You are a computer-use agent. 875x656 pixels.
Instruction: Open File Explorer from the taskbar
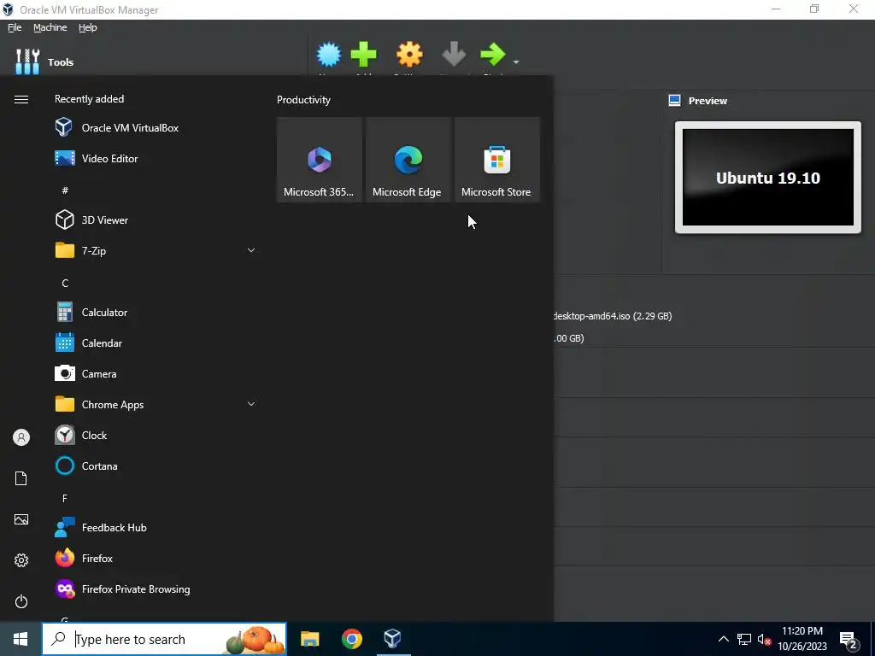tap(309, 639)
